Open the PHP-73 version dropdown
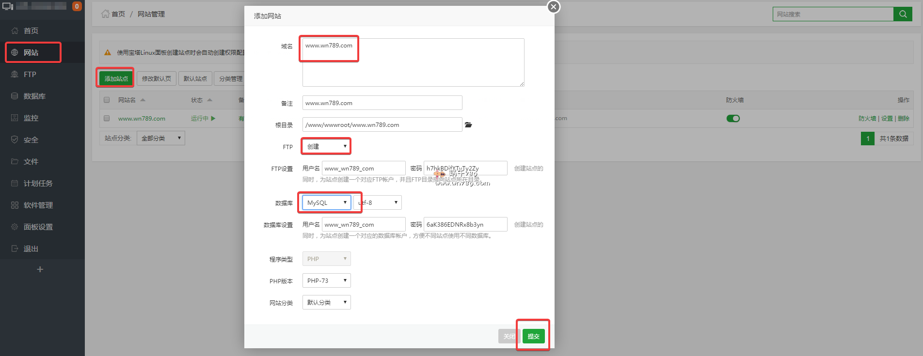 [x=326, y=280]
